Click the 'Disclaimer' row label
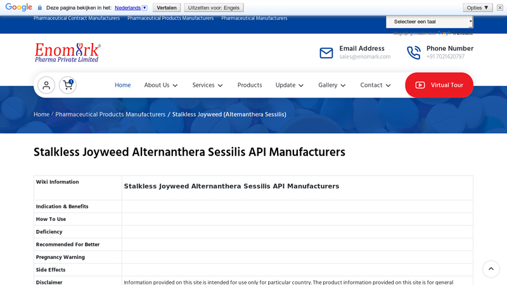 tap(49, 282)
